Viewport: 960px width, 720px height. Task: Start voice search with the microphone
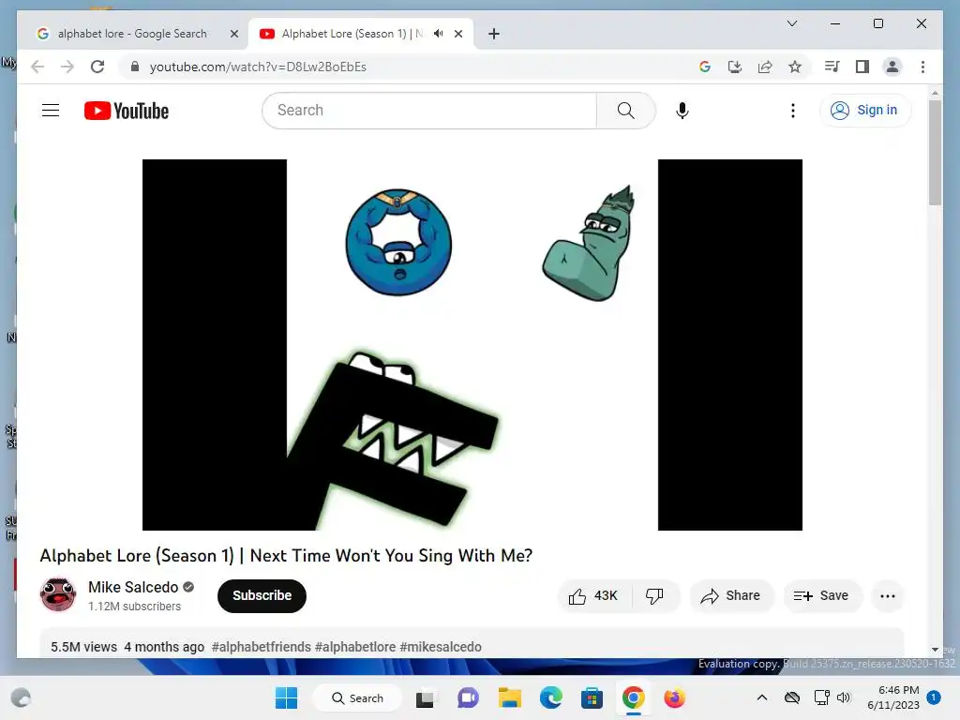pos(682,111)
